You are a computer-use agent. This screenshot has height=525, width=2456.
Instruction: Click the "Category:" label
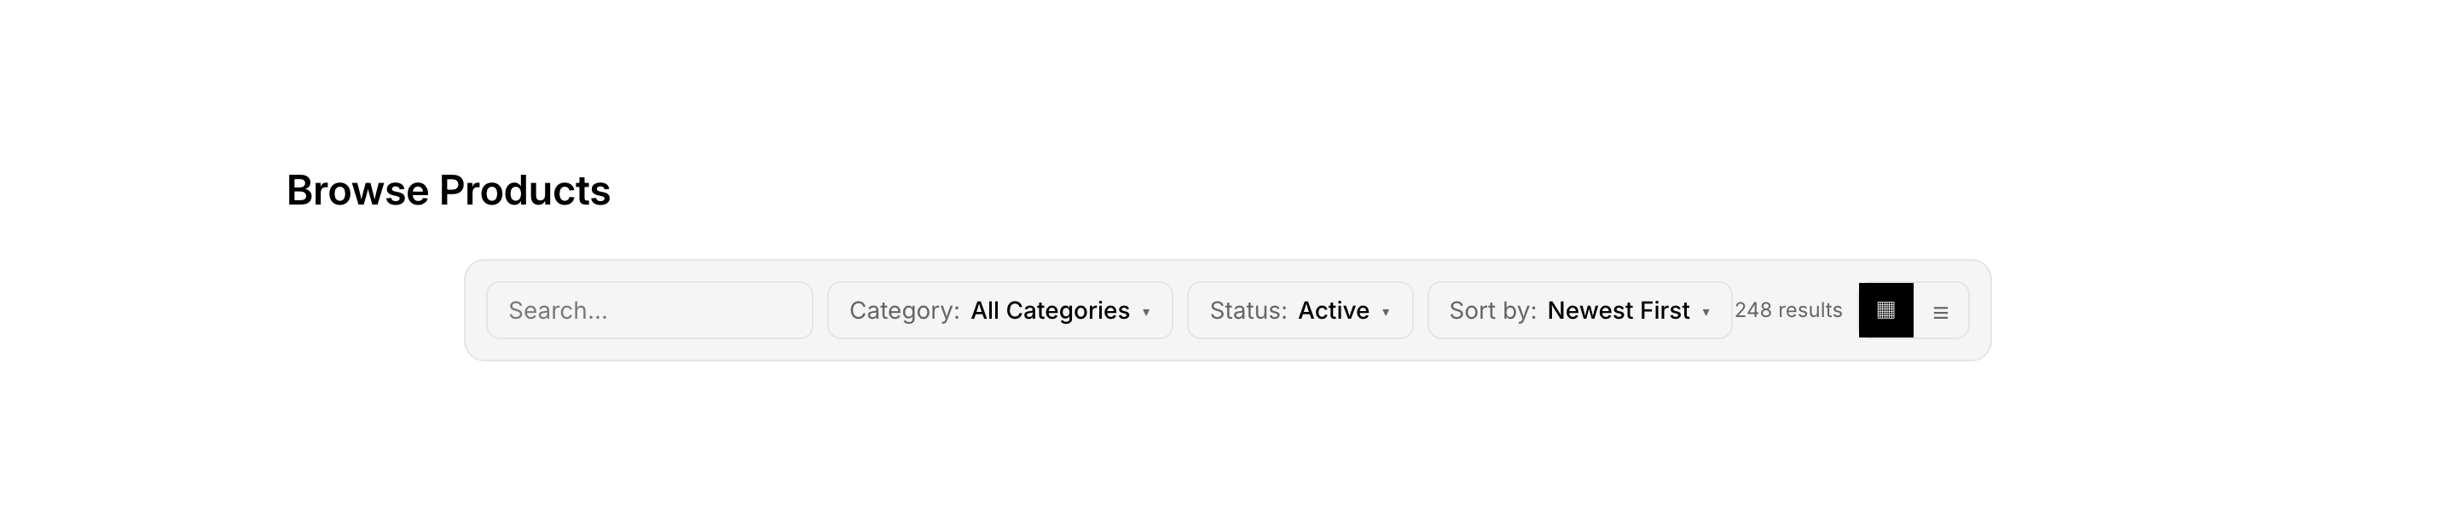(x=904, y=310)
